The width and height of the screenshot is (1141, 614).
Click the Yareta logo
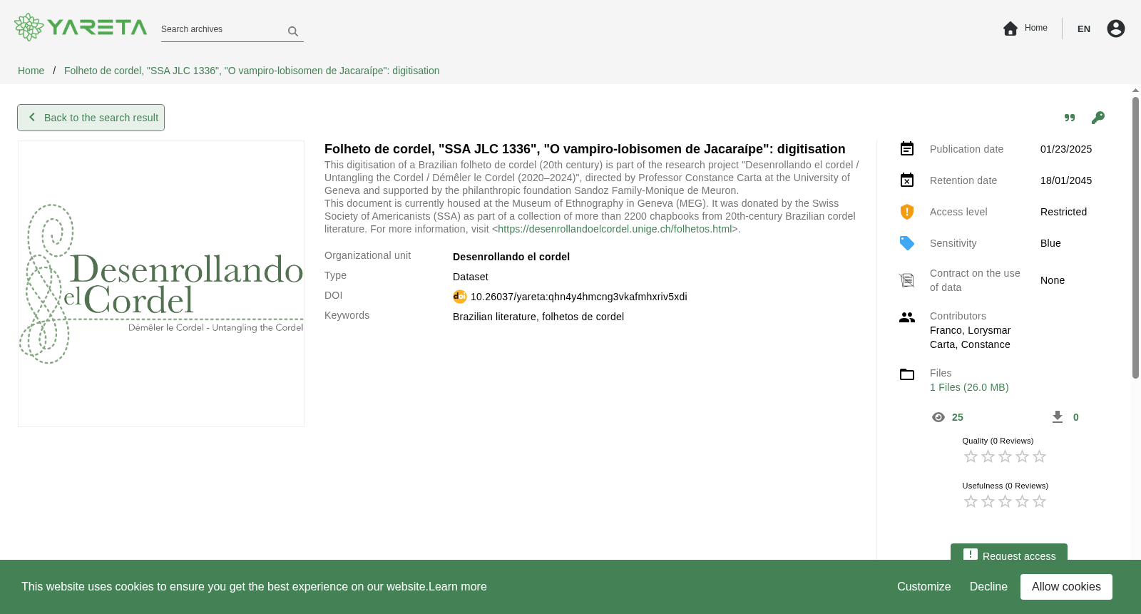(81, 27)
